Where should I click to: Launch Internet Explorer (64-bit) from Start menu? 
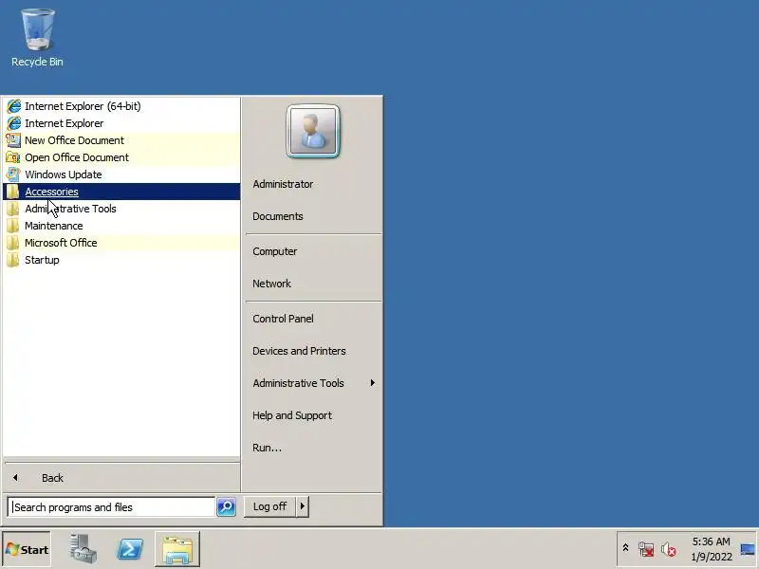pyautogui.click(x=121, y=106)
